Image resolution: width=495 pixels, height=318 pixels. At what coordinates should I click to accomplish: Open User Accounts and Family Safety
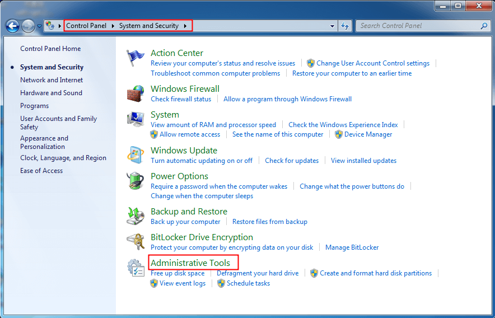click(x=58, y=123)
